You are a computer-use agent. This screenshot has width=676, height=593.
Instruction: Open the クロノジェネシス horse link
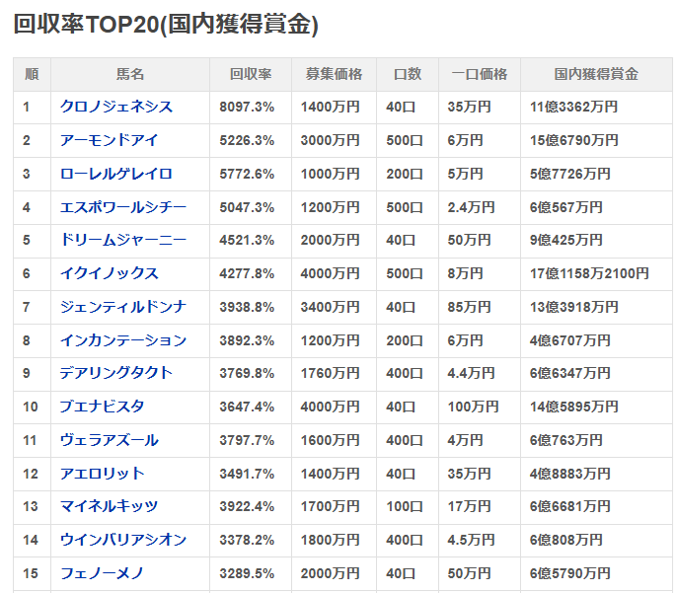pyautogui.click(x=115, y=107)
